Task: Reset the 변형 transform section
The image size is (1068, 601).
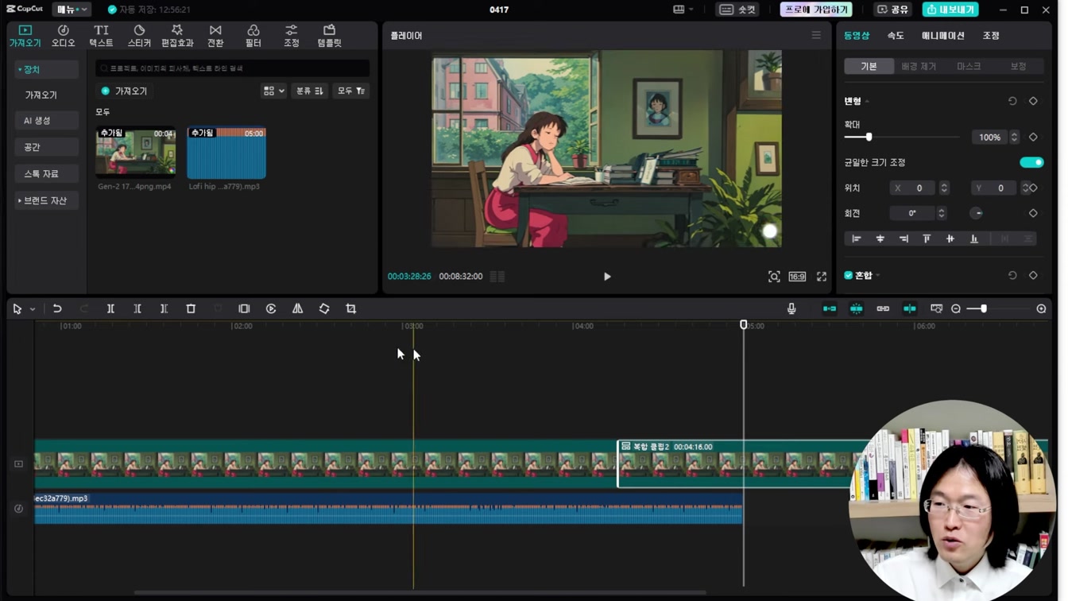Action: pyautogui.click(x=1012, y=101)
